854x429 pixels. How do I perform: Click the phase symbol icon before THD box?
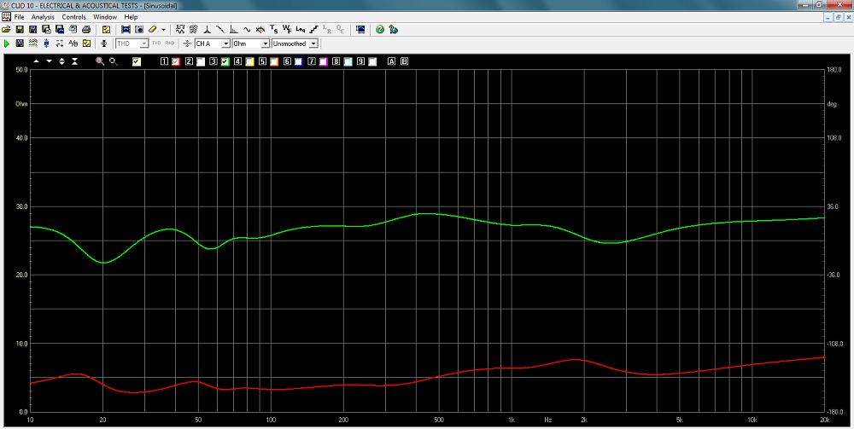tap(104, 43)
